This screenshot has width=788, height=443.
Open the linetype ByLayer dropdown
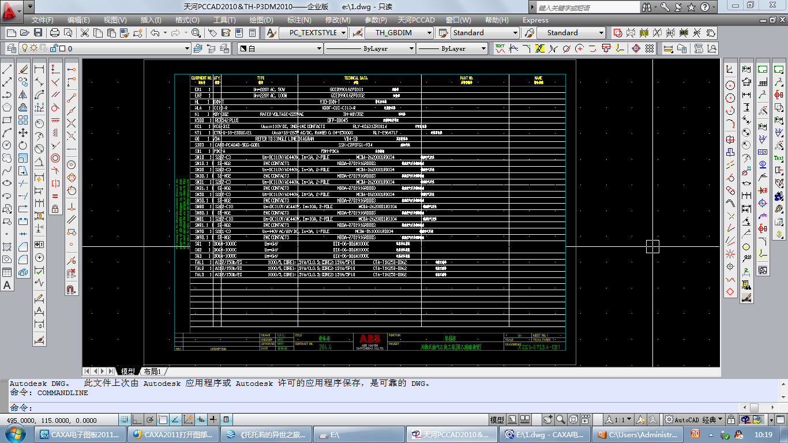pos(369,48)
